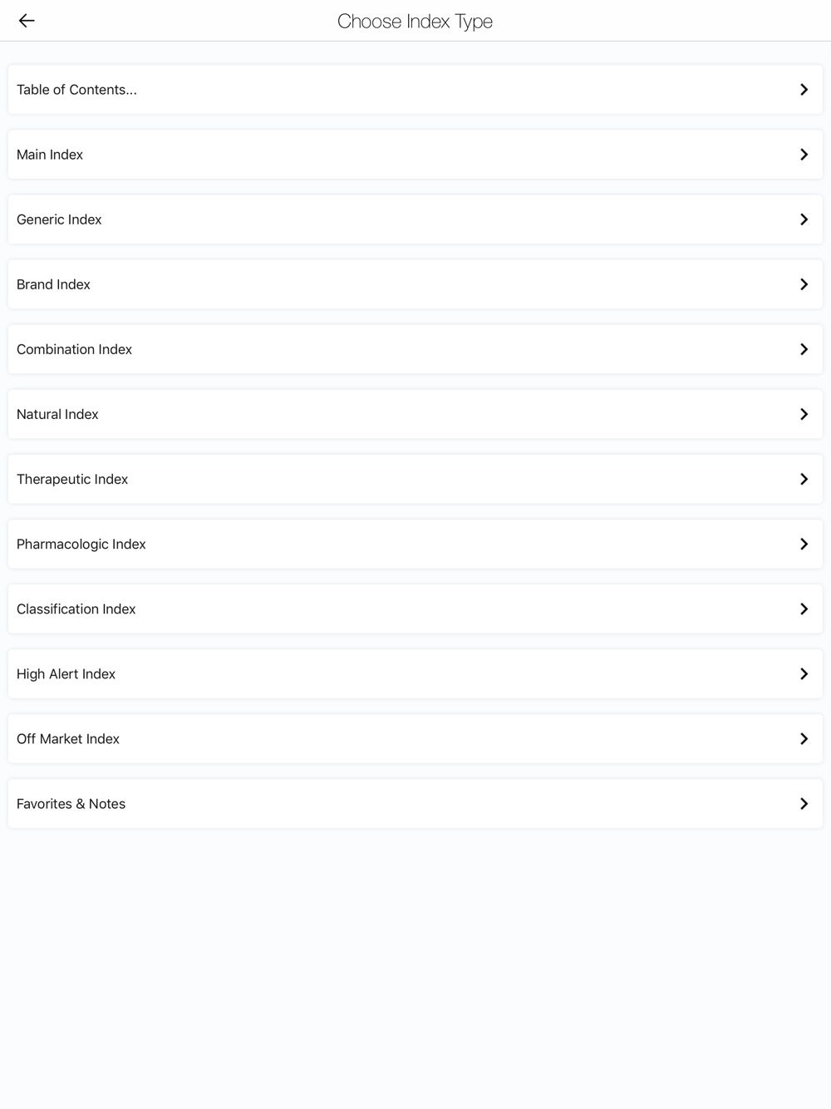The width and height of the screenshot is (831, 1109).
Task: Click chevron next to High Alert Index
Action: 804,673
